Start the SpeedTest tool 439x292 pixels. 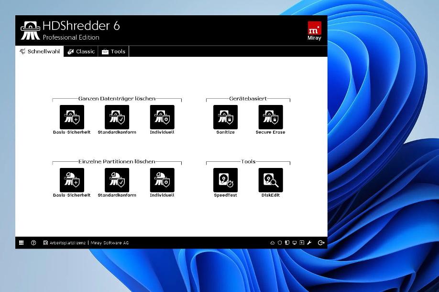pyautogui.click(x=225, y=180)
